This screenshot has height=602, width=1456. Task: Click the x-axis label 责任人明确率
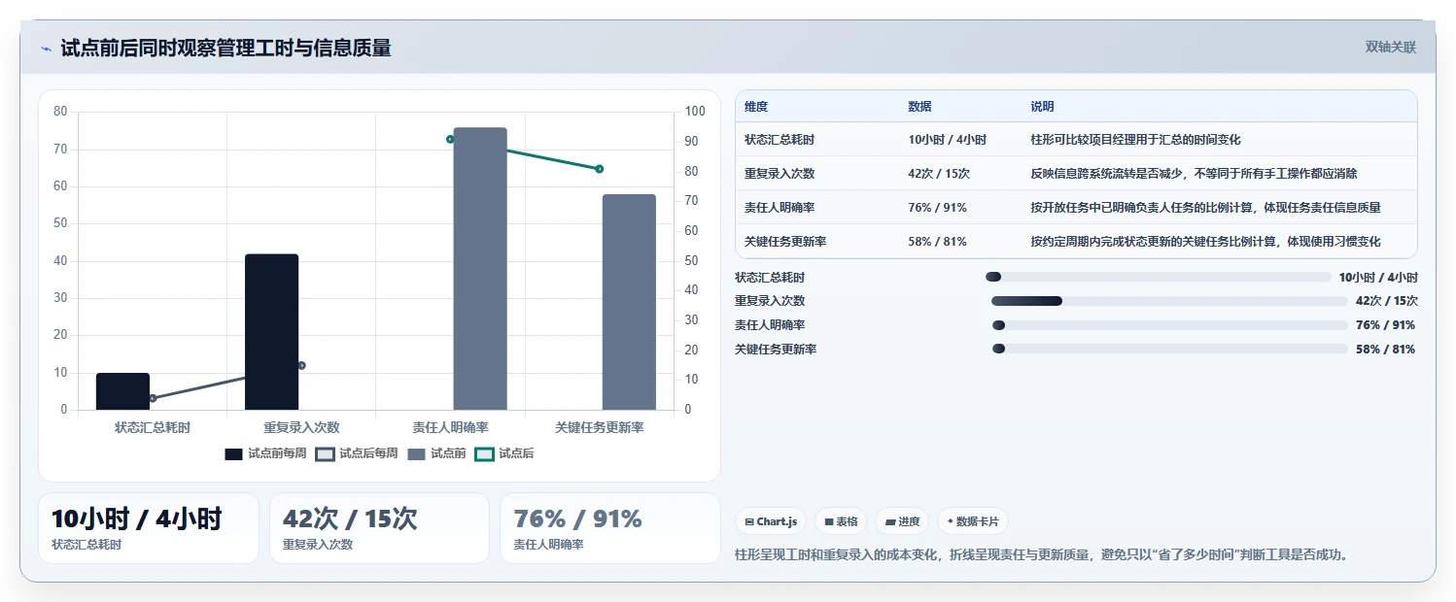pyautogui.click(x=450, y=427)
